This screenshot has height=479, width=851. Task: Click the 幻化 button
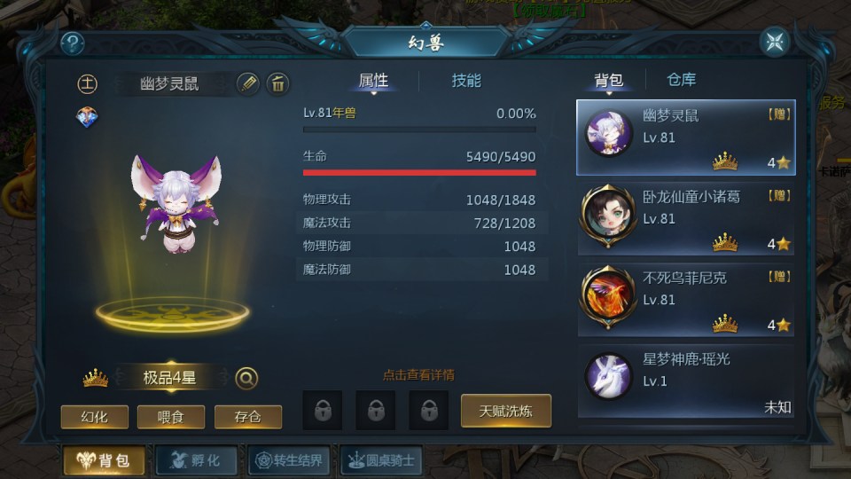pos(95,417)
